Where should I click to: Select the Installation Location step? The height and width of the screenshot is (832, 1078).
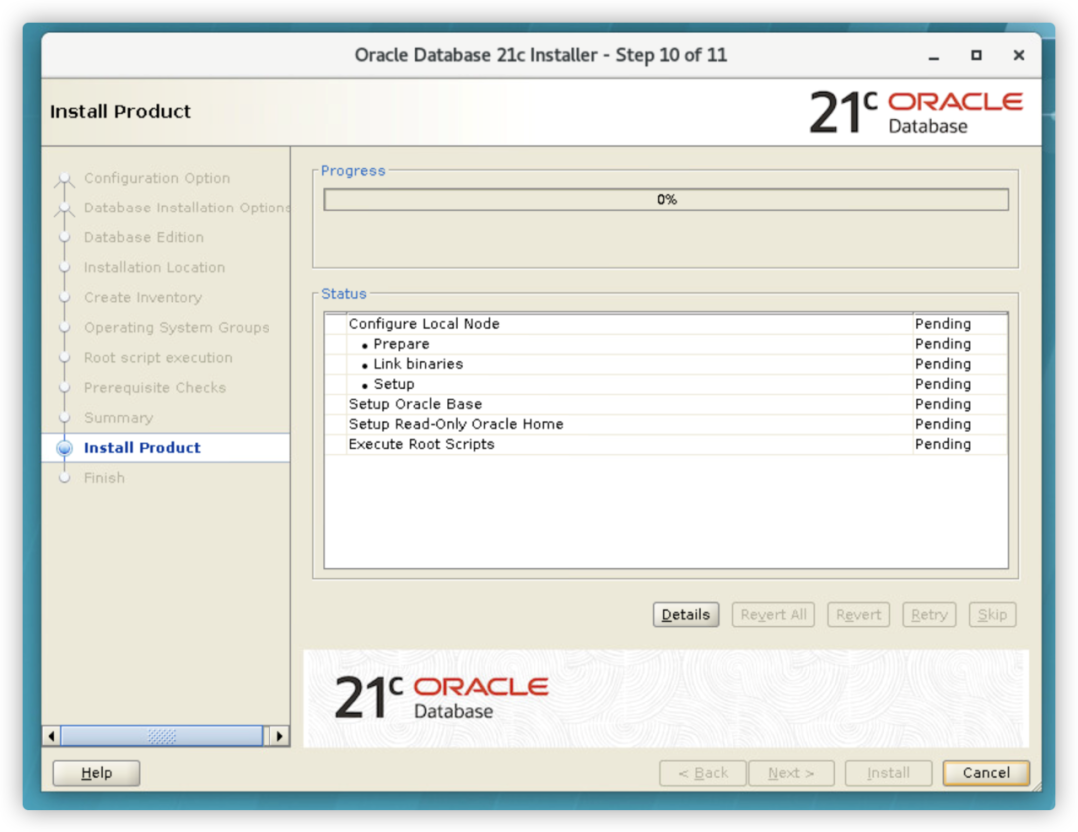click(x=154, y=268)
